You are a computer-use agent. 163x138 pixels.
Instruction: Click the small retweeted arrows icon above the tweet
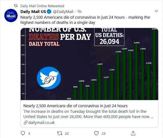point(16,6)
